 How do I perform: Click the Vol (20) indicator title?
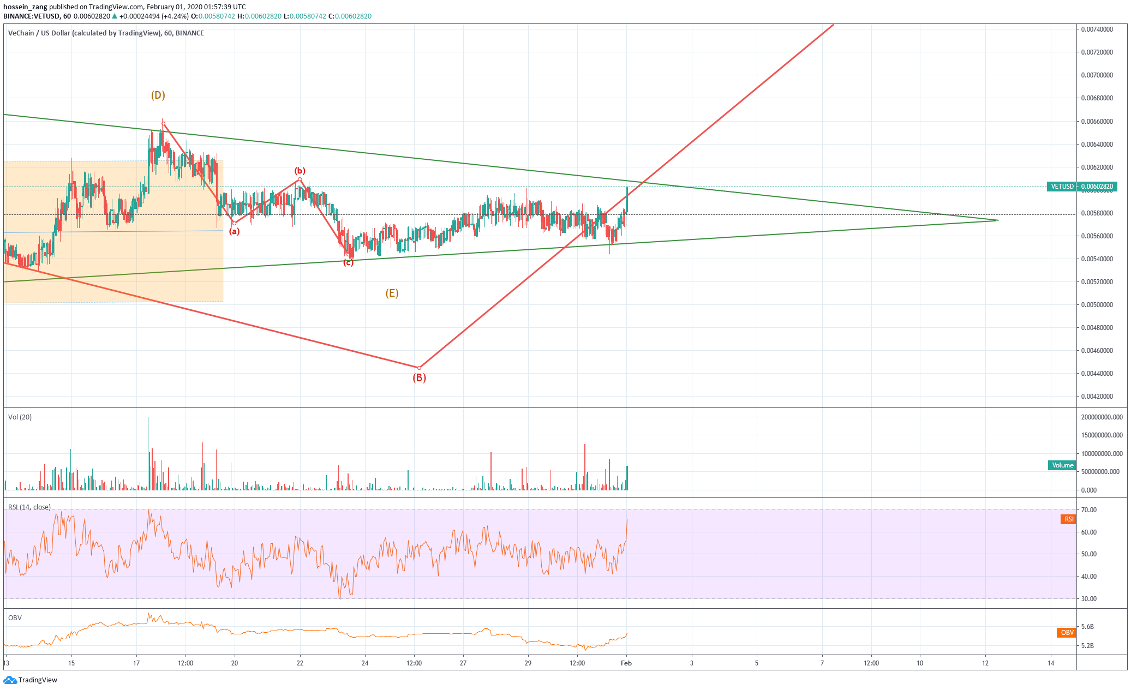point(20,417)
